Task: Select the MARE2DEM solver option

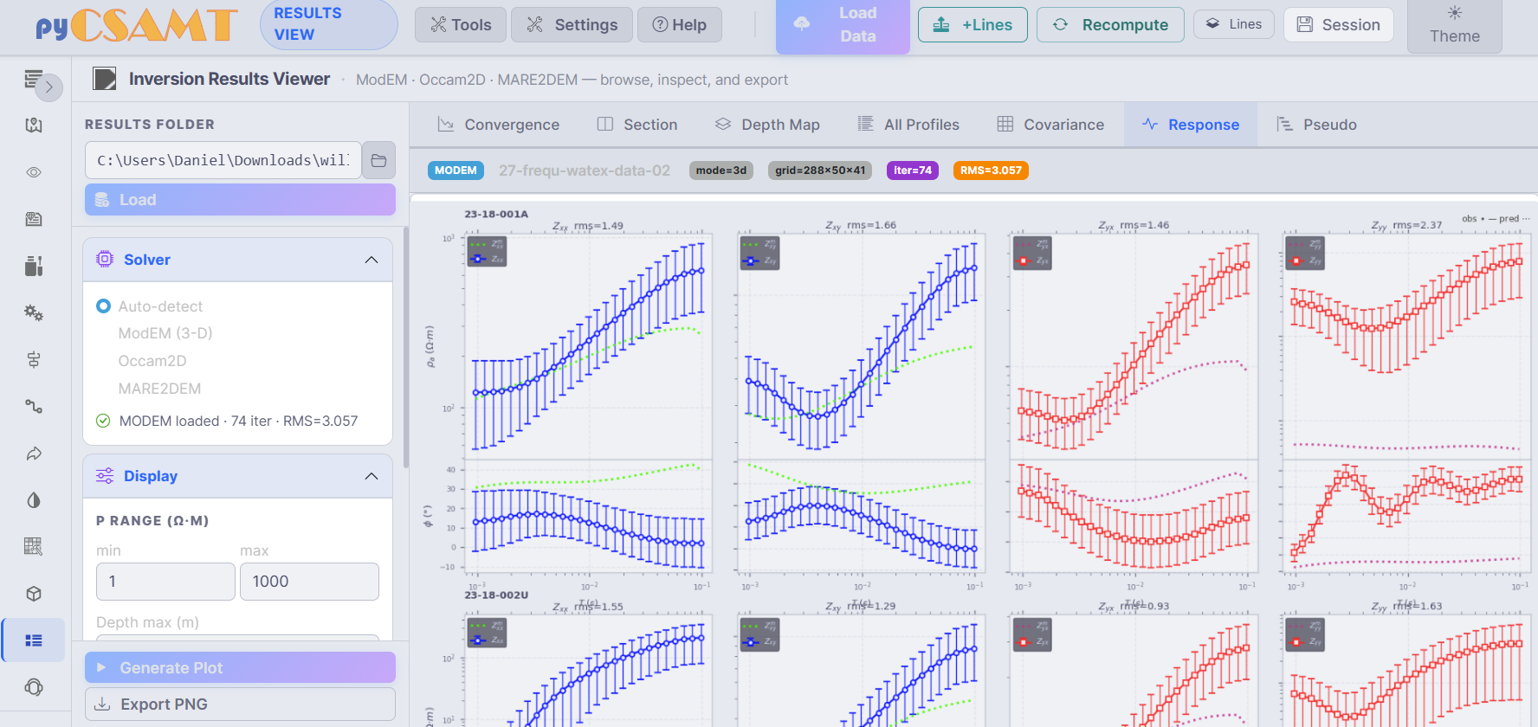Action: pyautogui.click(x=159, y=389)
